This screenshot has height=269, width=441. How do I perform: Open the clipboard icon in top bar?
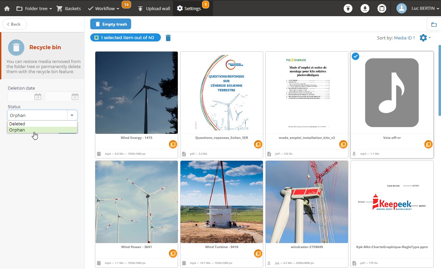(x=382, y=8)
